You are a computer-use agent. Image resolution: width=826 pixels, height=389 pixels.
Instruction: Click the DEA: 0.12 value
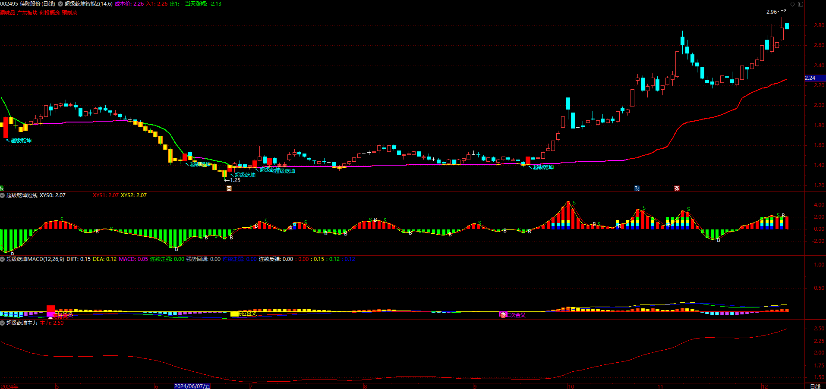105,259
